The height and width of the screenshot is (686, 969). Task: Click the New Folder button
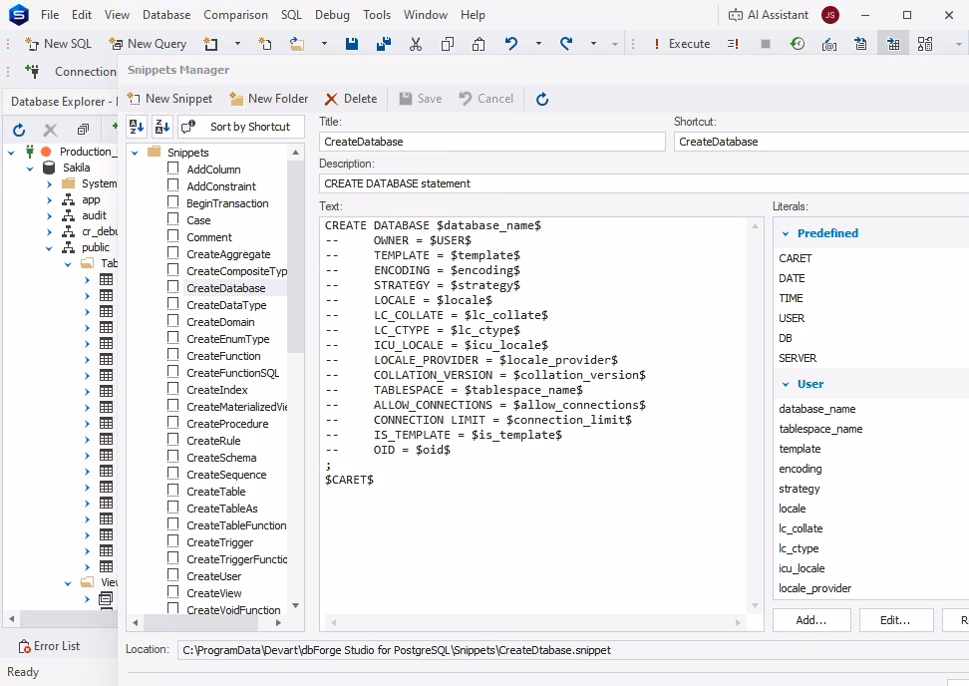pos(269,99)
